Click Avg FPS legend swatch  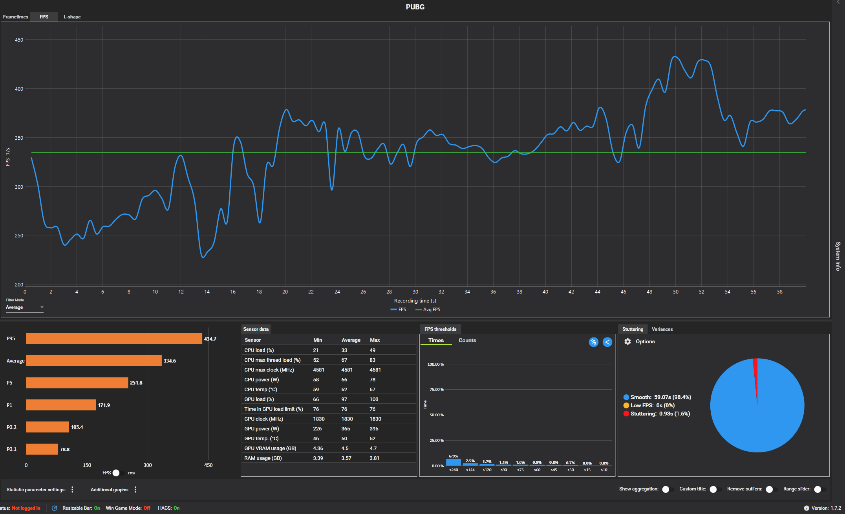[419, 310]
